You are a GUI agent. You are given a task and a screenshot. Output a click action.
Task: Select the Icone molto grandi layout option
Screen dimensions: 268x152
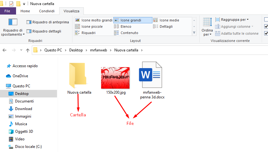point(94,20)
